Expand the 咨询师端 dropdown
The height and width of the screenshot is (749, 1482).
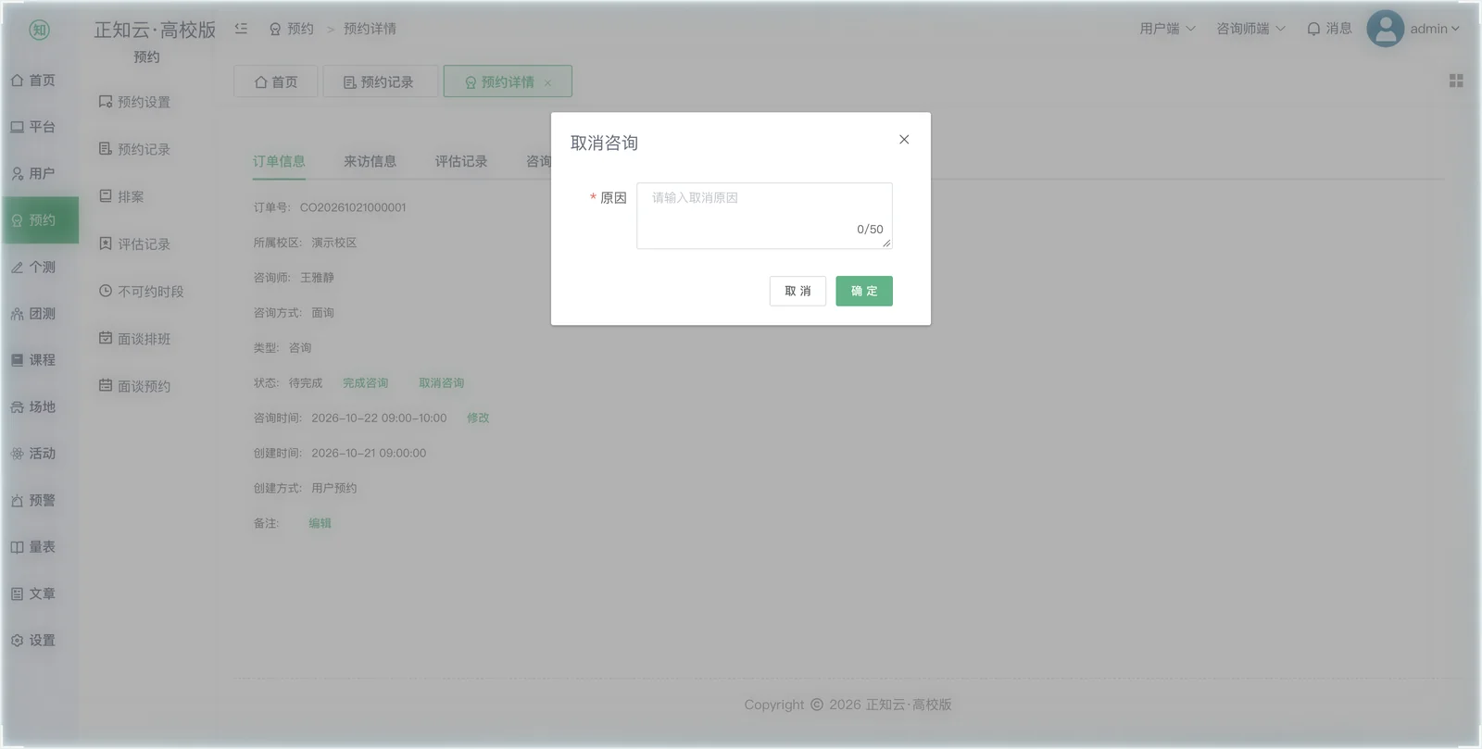pos(1250,29)
